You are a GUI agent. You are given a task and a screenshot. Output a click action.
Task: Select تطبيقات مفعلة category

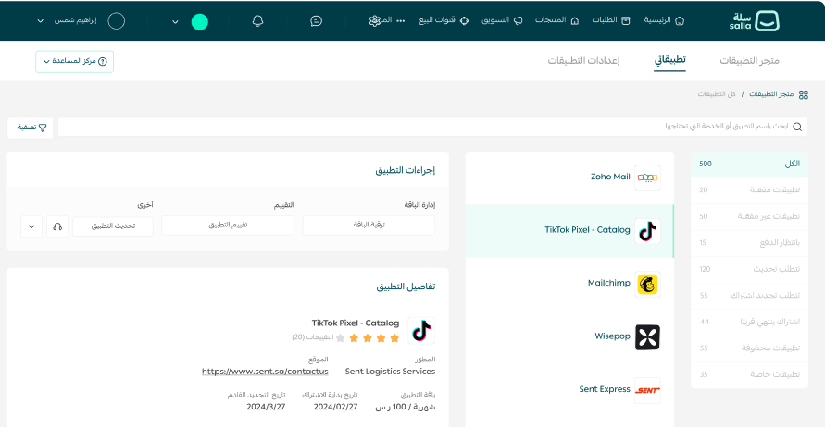tap(749, 190)
